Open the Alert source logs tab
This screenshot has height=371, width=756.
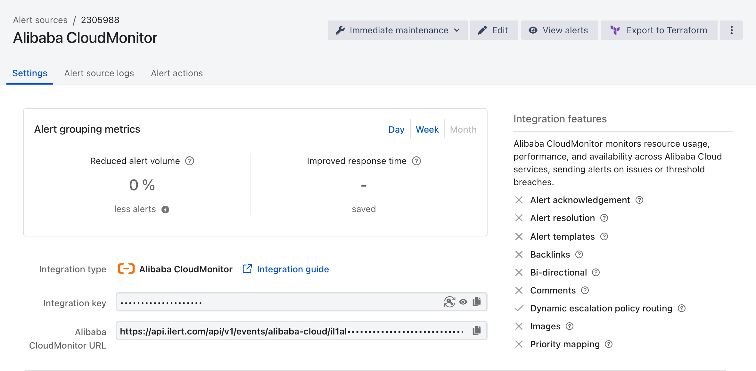tap(99, 73)
